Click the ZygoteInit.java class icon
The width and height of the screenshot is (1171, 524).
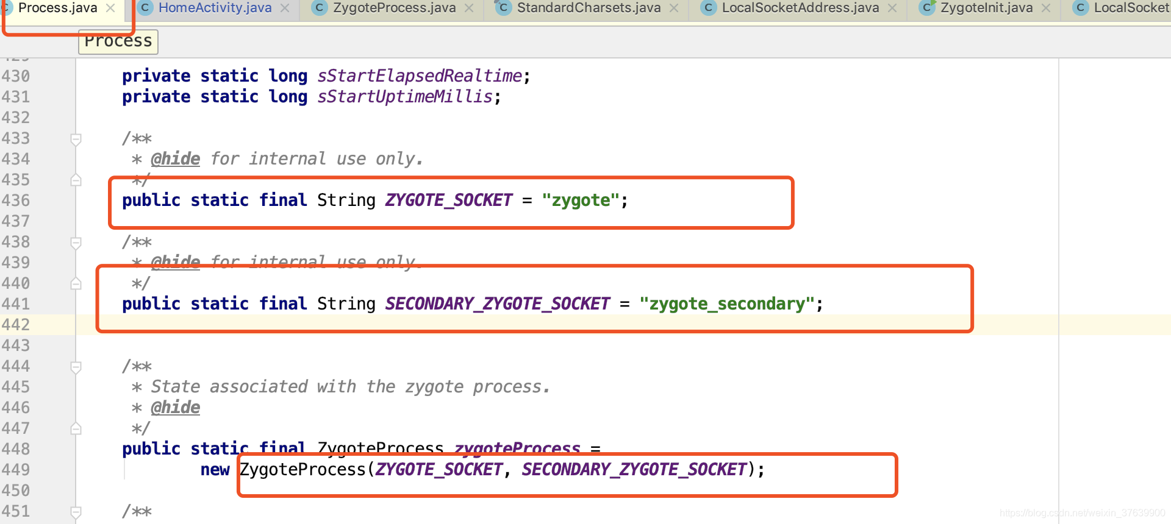(x=927, y=8)
